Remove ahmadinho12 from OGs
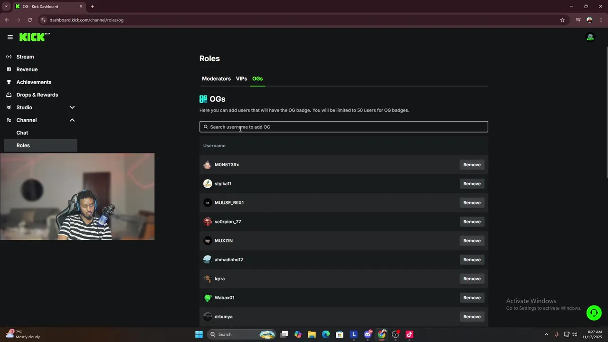 click(x=472, y=260)
